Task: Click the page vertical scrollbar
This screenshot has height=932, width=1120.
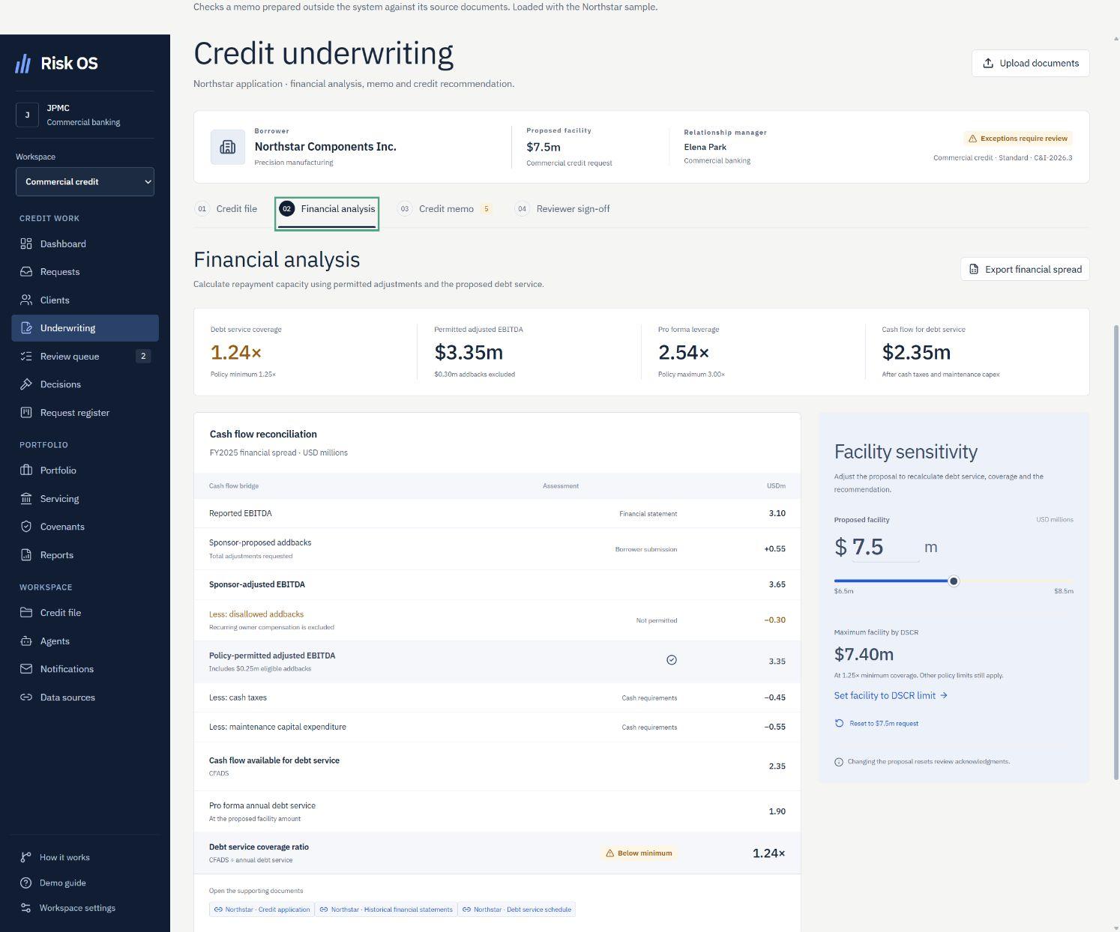Action: point(1116,552)
